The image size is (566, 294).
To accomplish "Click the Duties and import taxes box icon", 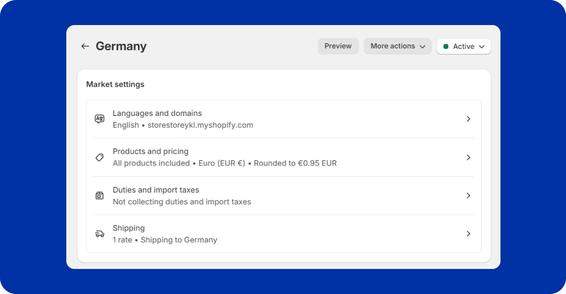I will pos(99,195).
